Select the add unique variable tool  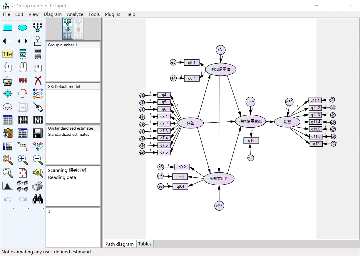[x=38, y=41]
